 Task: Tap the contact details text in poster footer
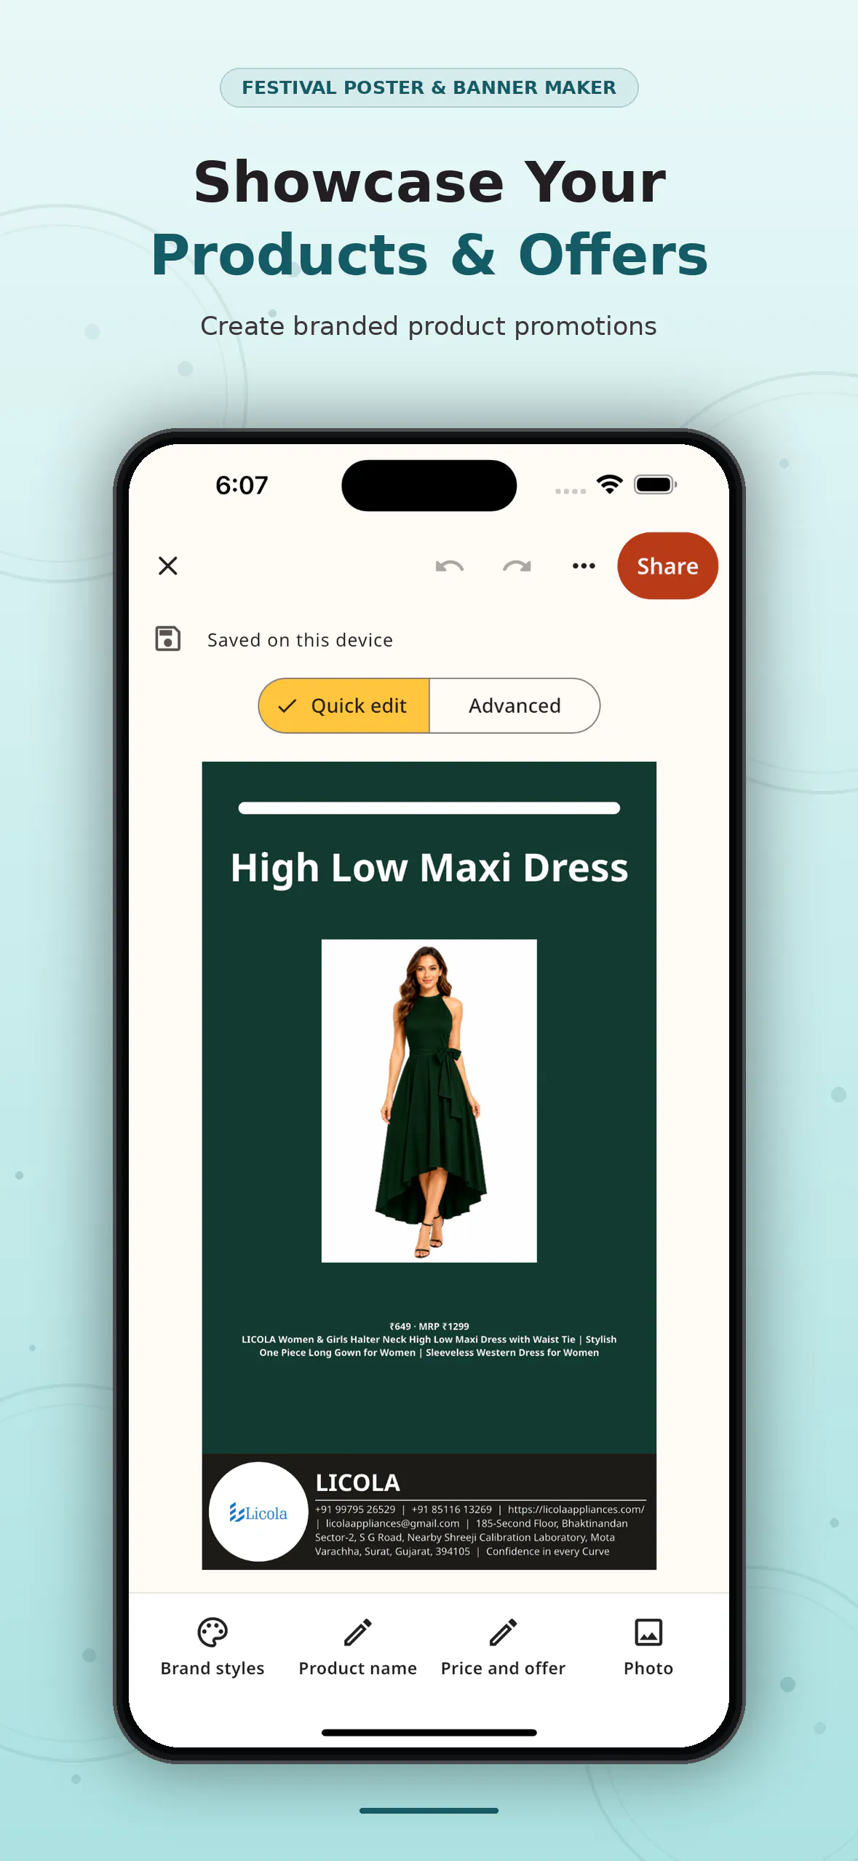[480, 1530]
